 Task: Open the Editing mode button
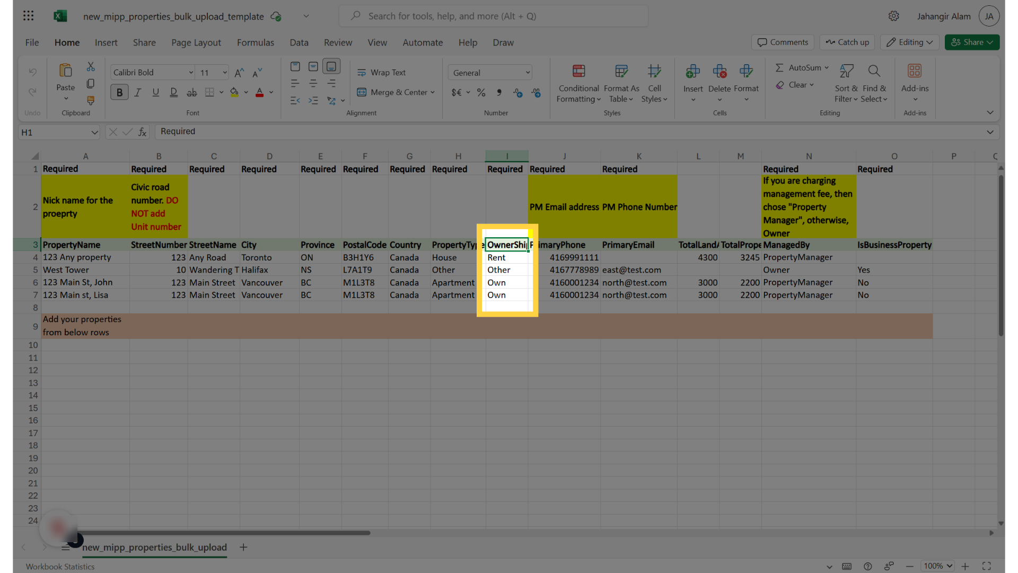pos(910,42)
